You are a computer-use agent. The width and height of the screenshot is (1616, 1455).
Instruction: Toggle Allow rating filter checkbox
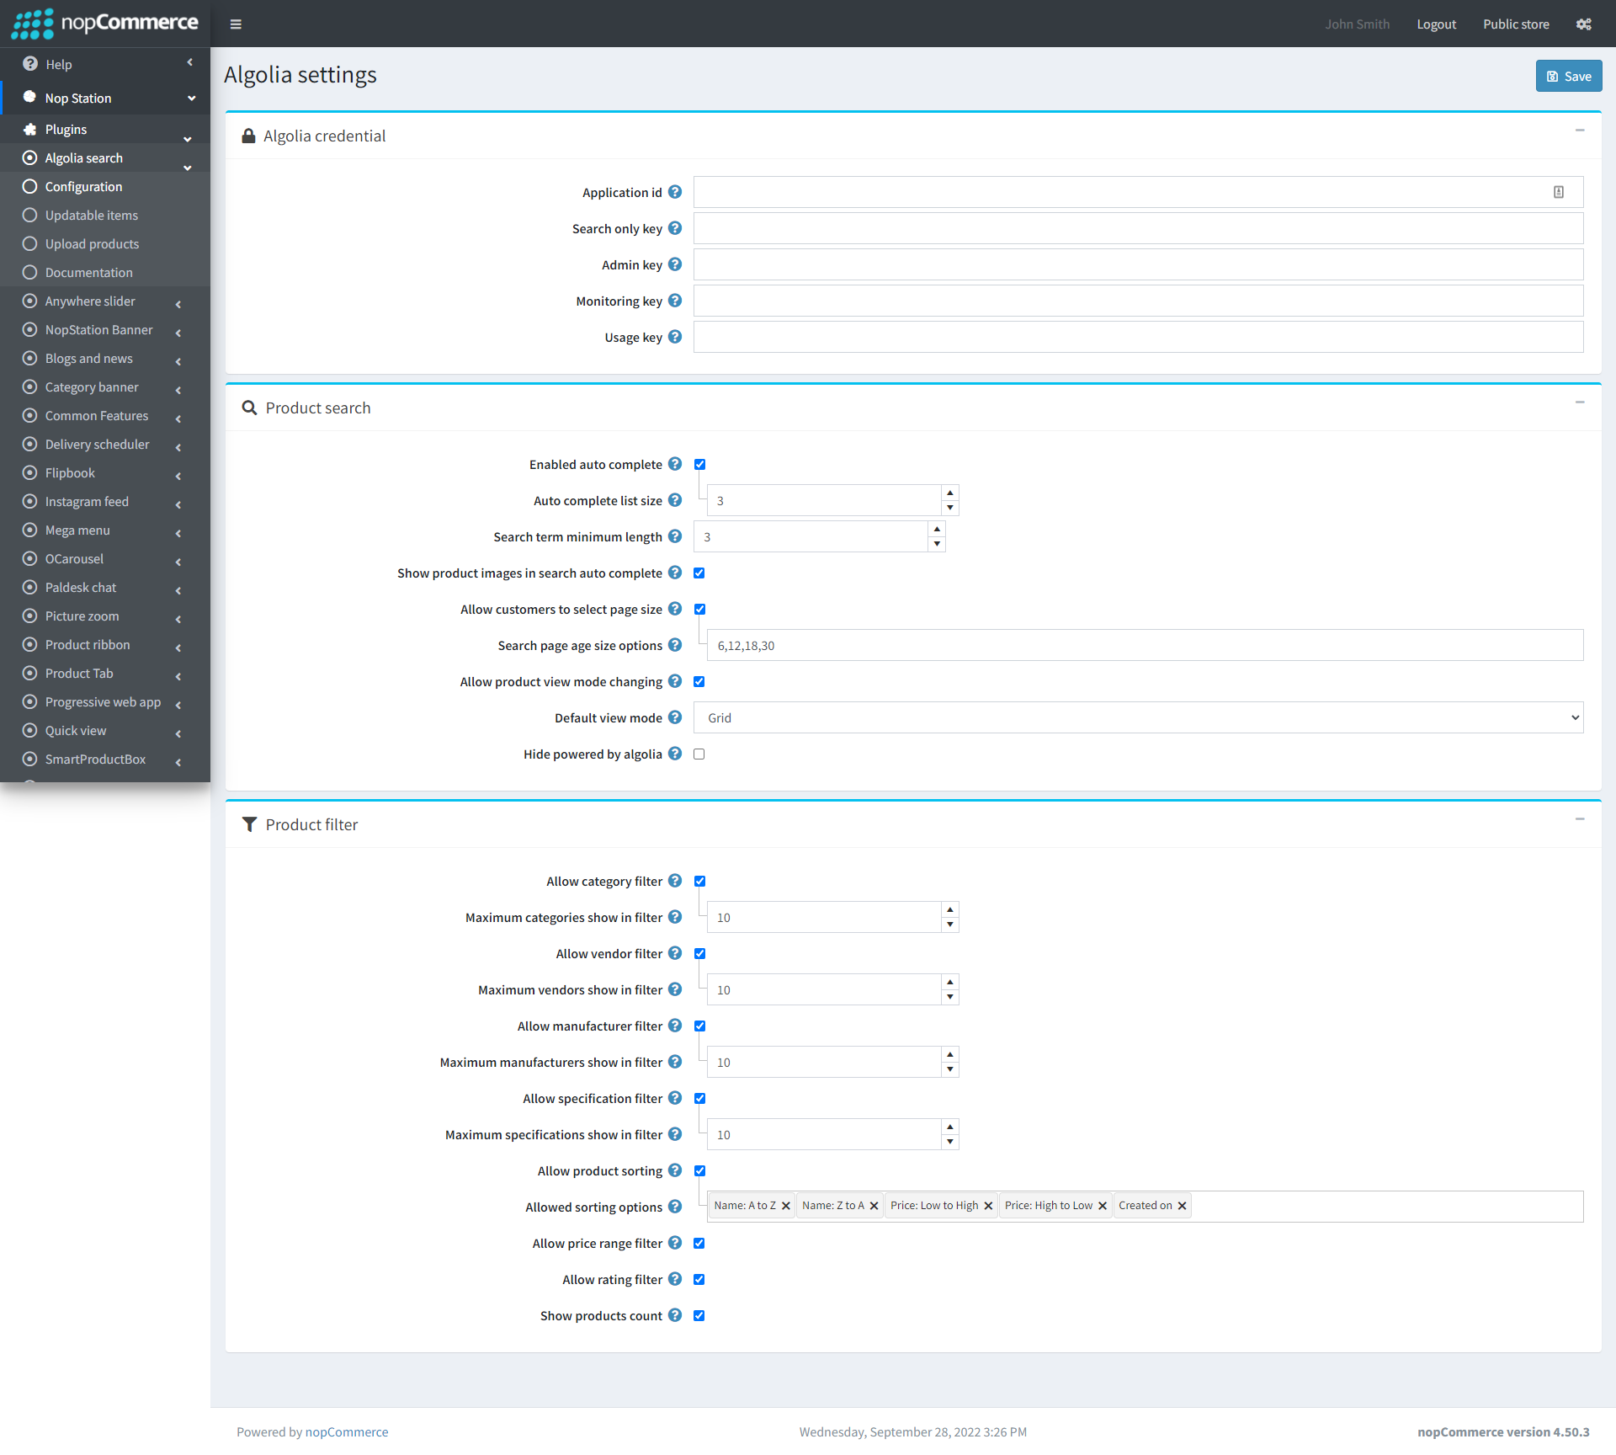[x=699, y=1279]
